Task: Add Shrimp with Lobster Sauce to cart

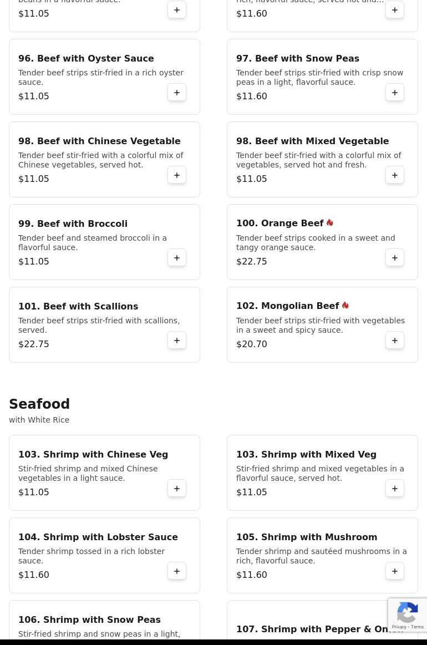Action: pos(177,571)
